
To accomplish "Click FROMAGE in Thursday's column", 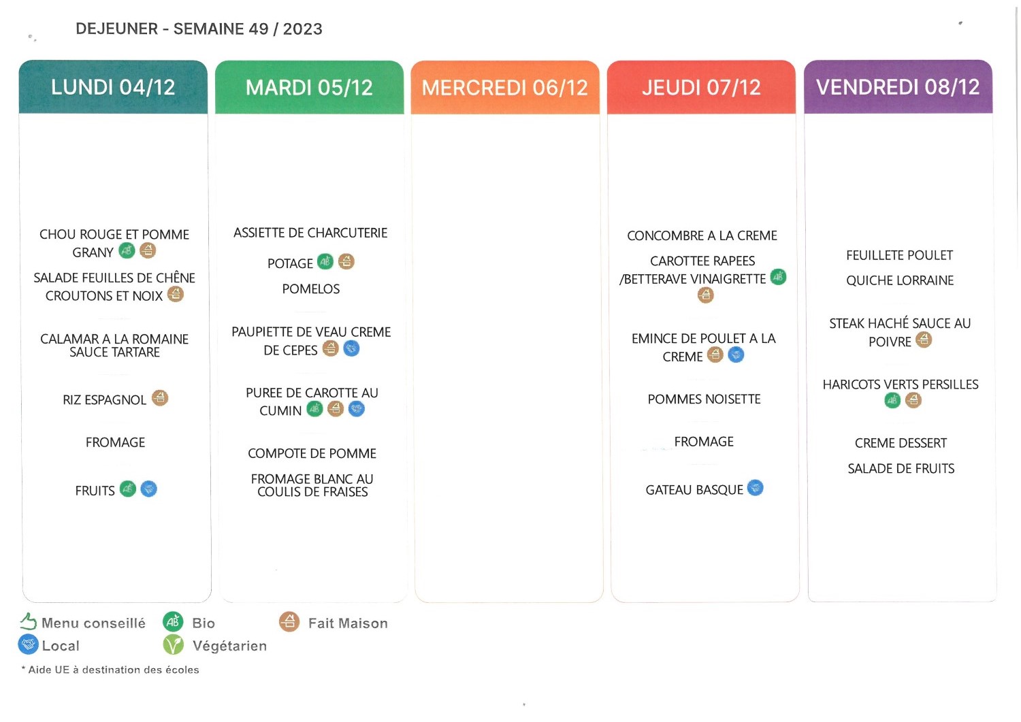I will coord(704,442).
